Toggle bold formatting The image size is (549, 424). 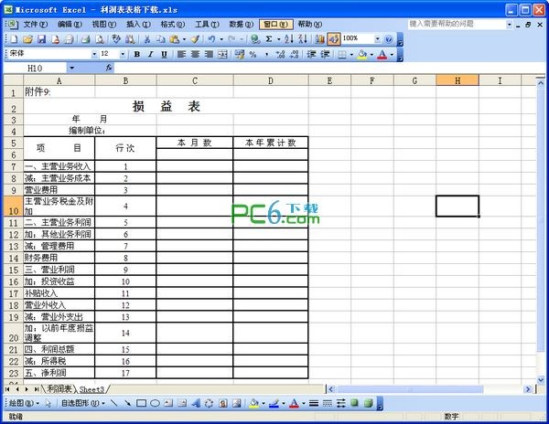tap(137, 55)
